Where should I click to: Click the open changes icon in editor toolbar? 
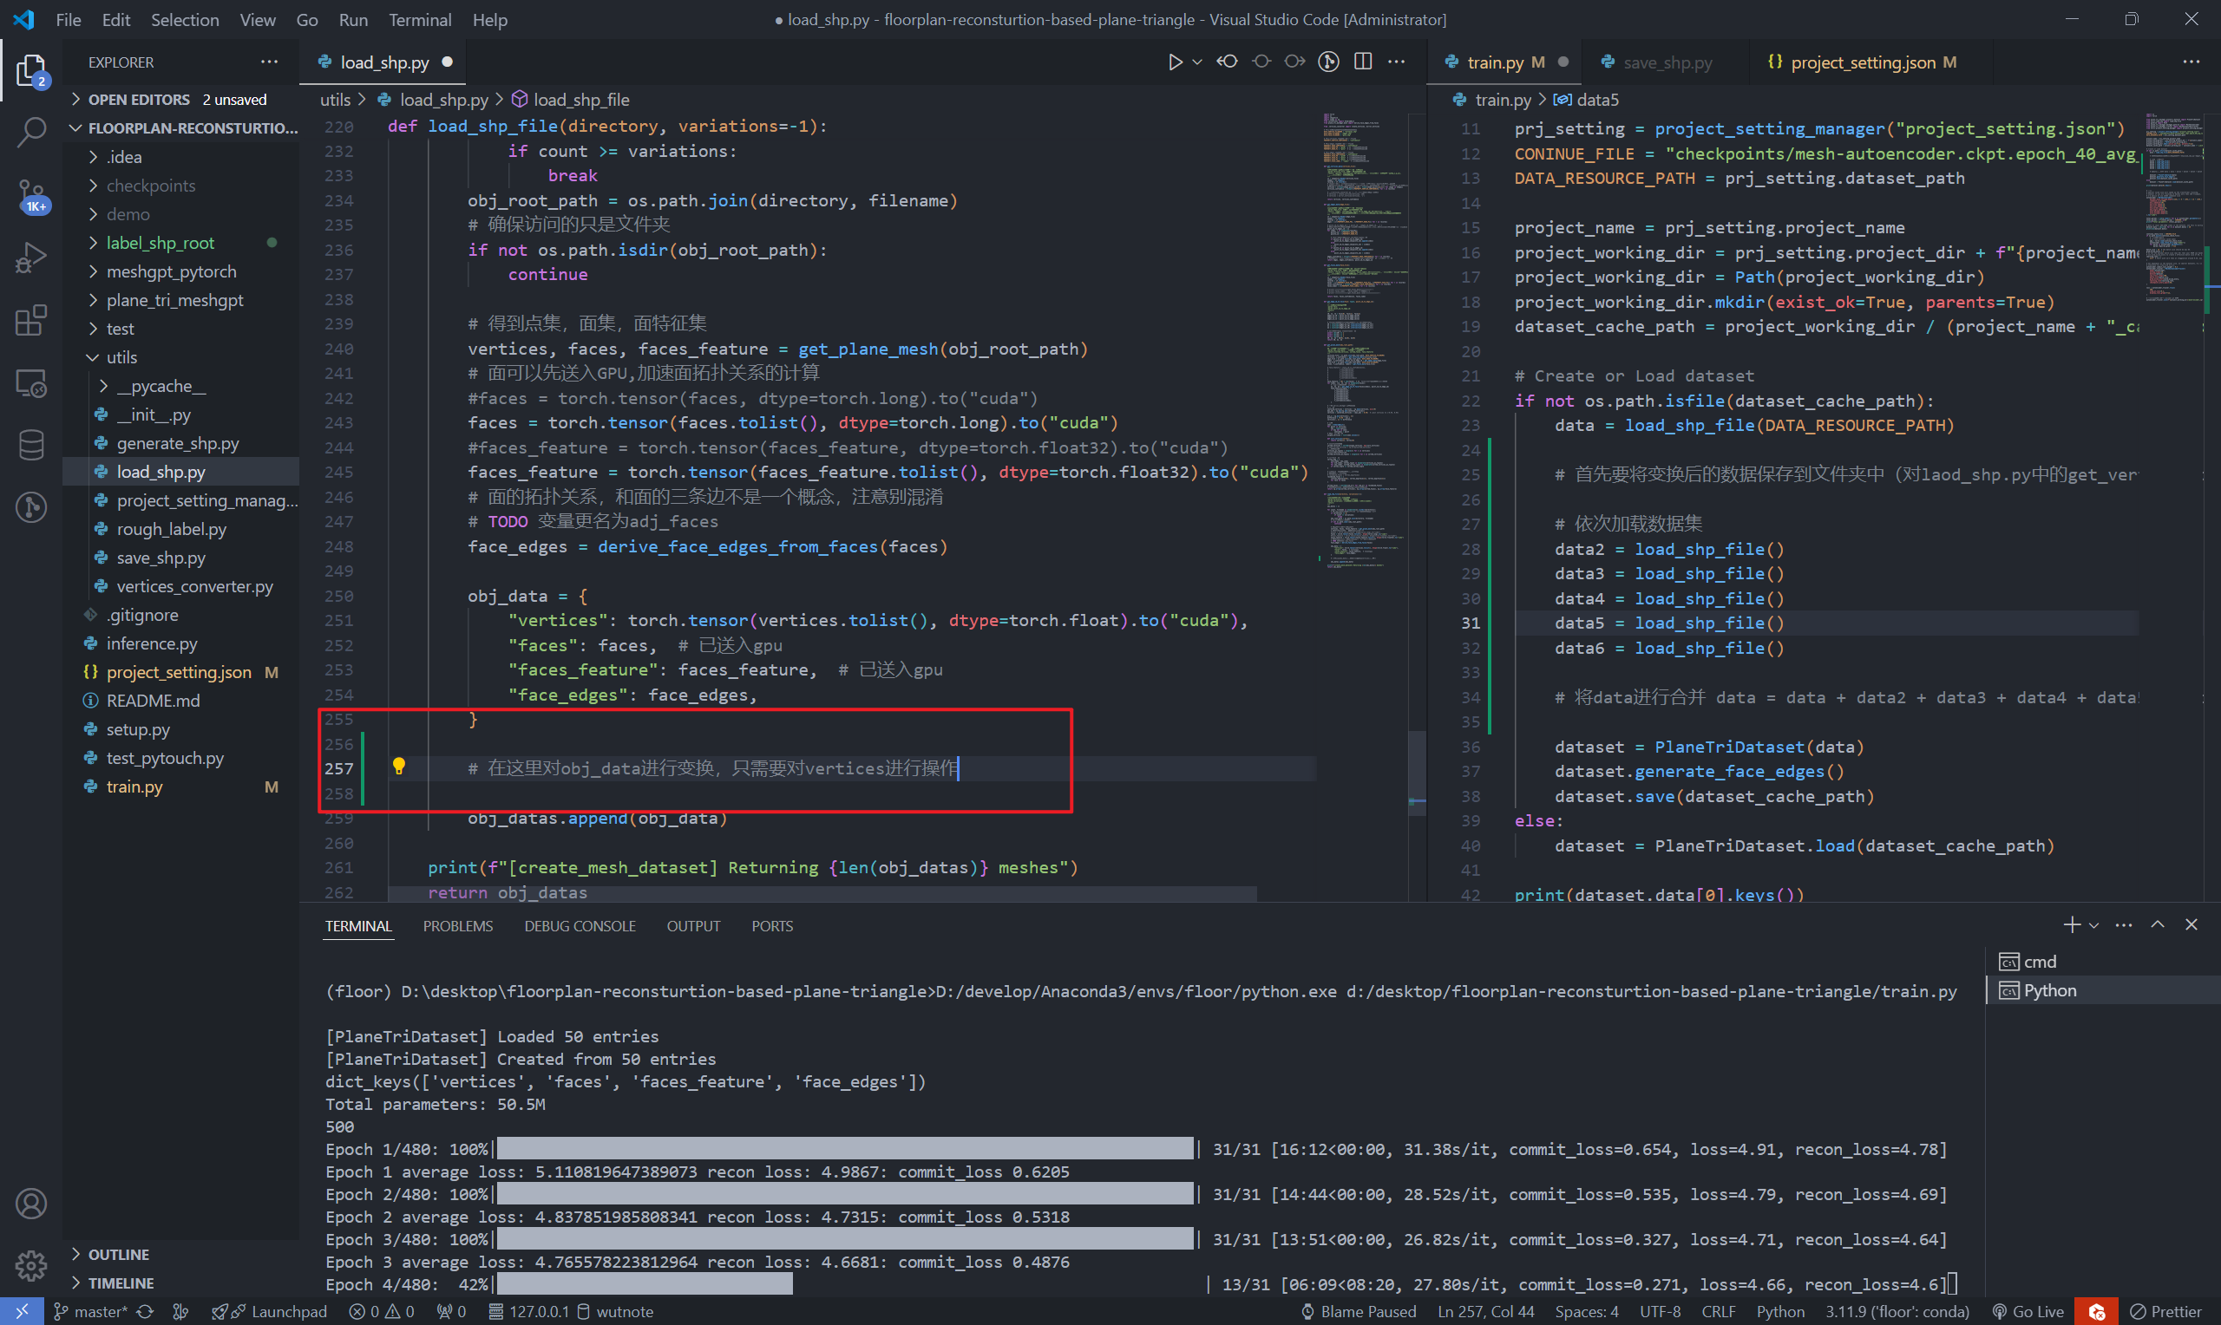[x=1227, y=62]
